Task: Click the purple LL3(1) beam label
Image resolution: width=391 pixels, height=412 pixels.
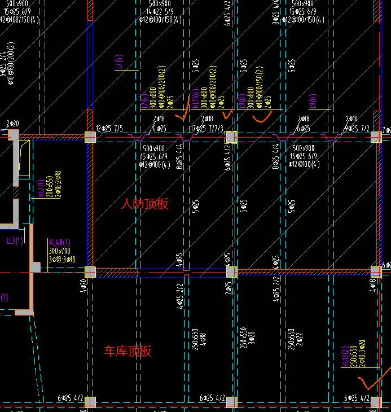Action: 15,242
